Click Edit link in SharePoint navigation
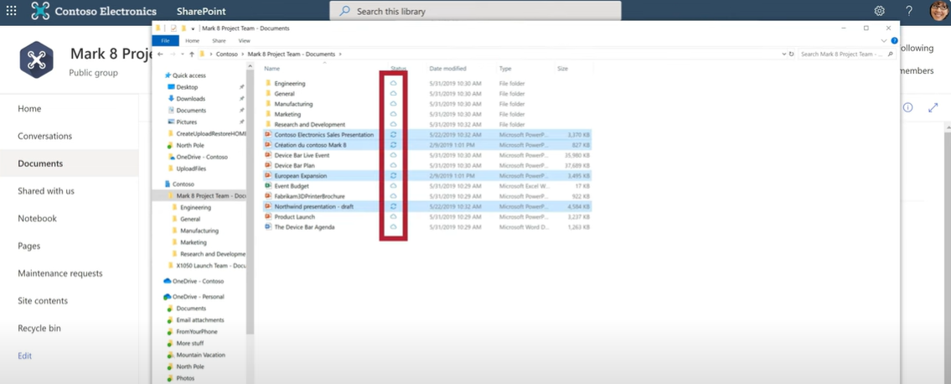951x384 pixels. 25,355
